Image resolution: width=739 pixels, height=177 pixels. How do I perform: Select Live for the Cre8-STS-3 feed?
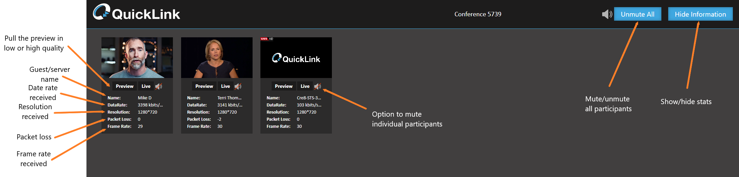305,86
